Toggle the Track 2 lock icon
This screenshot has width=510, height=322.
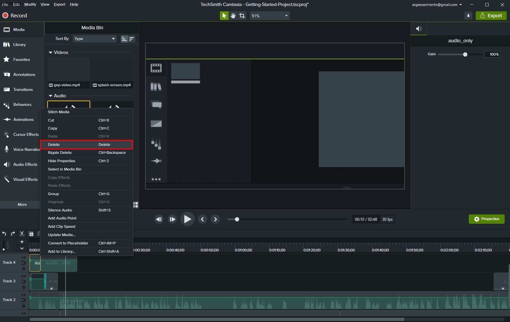[x=24, y=306]
